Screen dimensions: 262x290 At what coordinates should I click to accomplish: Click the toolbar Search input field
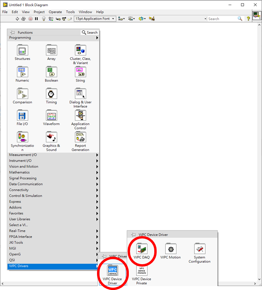(x=222, y=19)
